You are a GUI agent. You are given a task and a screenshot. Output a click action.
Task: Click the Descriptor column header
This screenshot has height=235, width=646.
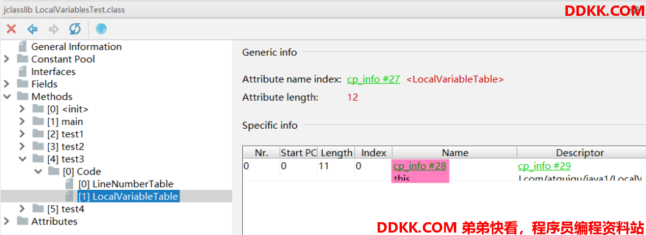[580, 153]
